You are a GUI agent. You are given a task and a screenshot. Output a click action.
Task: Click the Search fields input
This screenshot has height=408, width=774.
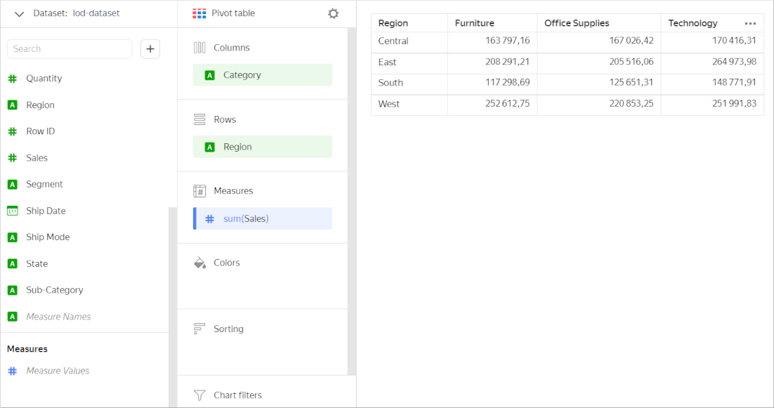(70, 48)
